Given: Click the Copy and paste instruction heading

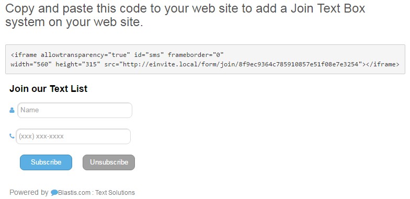Looking at the screenshot, I should [x=185, y=15].
